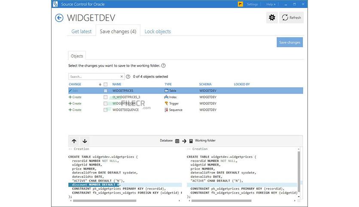
Task: Toggle the select-all checkbox in header
Action: pyautogui.click(x=106, y=84)
